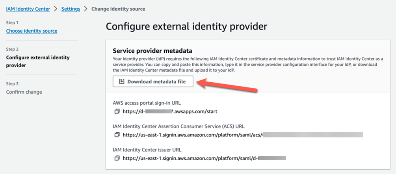
Task: Click the Configure external identity provider page title
Action: [186, 27]
